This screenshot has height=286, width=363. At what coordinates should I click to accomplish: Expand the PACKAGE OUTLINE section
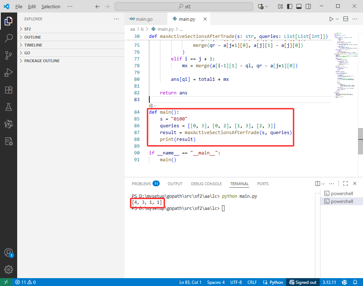[x=71, y=61]
